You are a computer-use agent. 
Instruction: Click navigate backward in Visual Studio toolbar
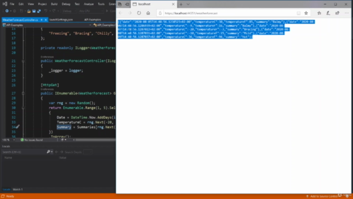tap(7, 11)
